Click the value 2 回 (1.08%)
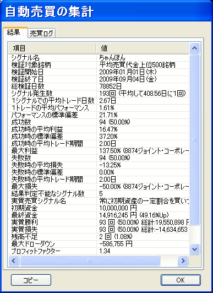The height and width of the screenshot is (293, 213). 116,237
